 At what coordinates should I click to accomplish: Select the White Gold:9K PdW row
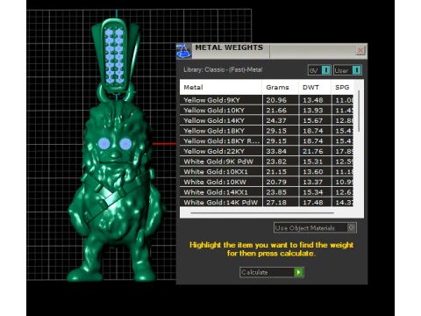click(267, 162)
